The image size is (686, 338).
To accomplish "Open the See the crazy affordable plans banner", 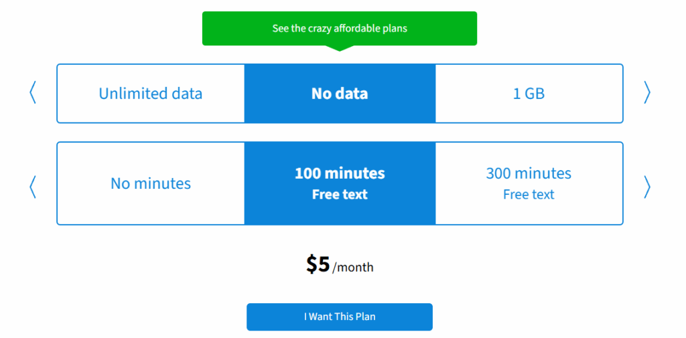I will [x=340, y=28].
